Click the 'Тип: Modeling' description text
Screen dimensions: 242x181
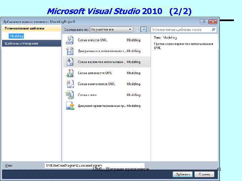pos(165,38)
